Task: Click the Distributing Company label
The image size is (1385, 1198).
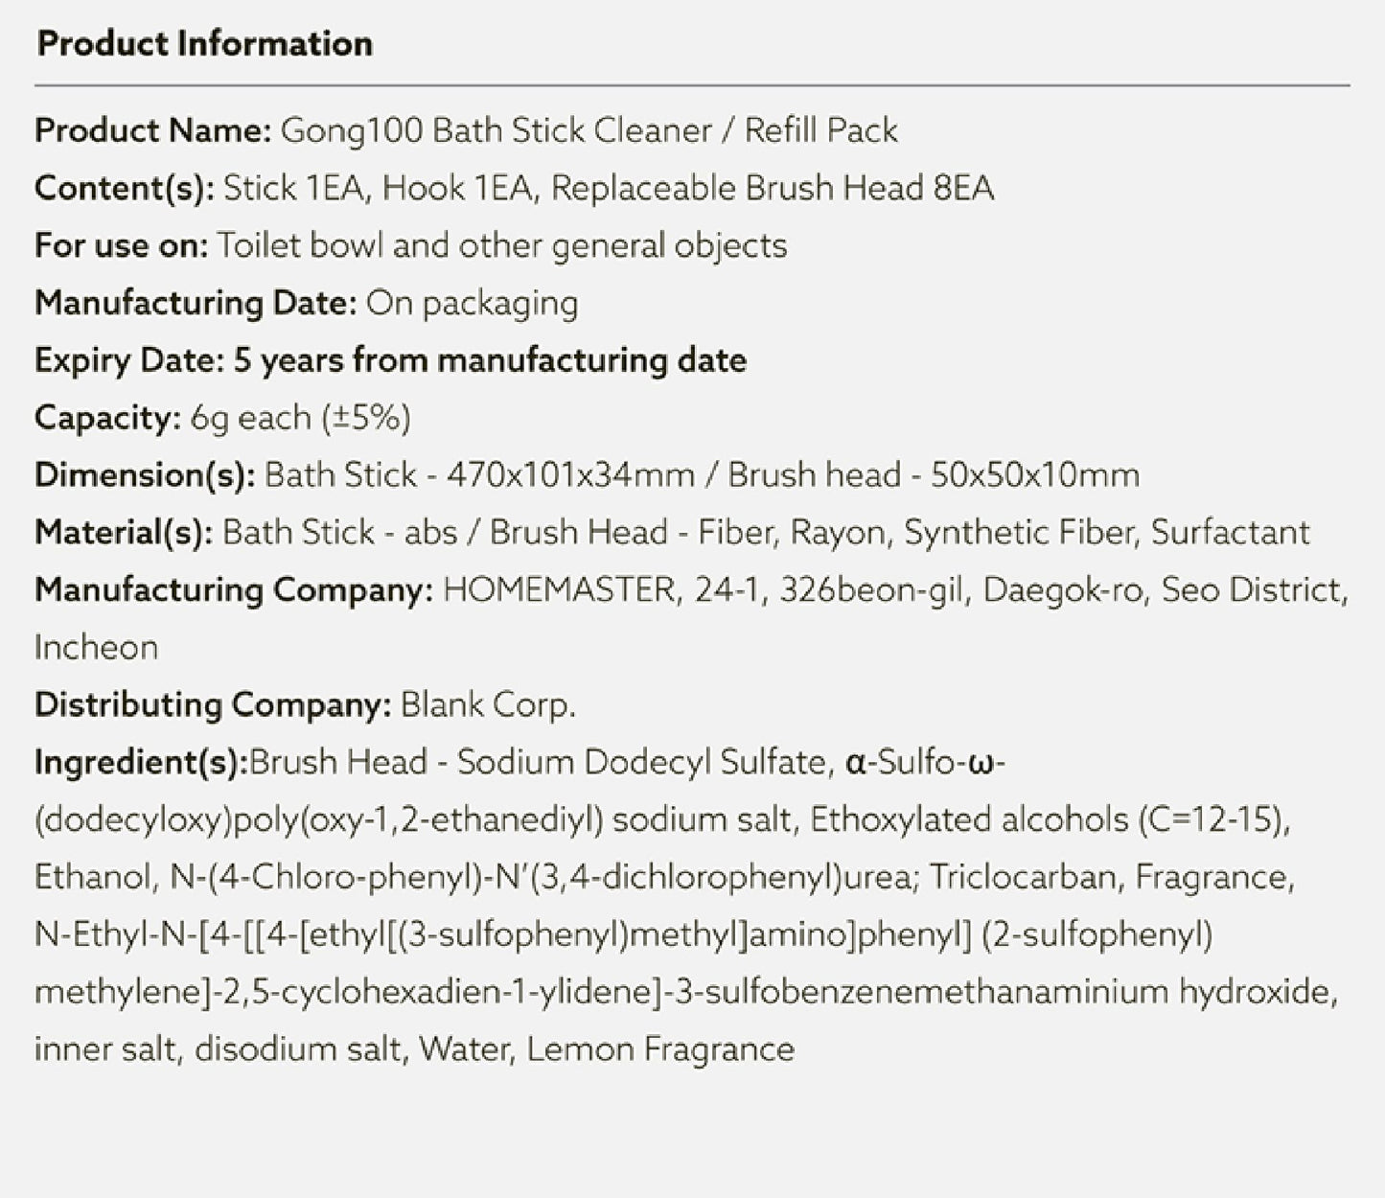Action: (x=213, y=705)
